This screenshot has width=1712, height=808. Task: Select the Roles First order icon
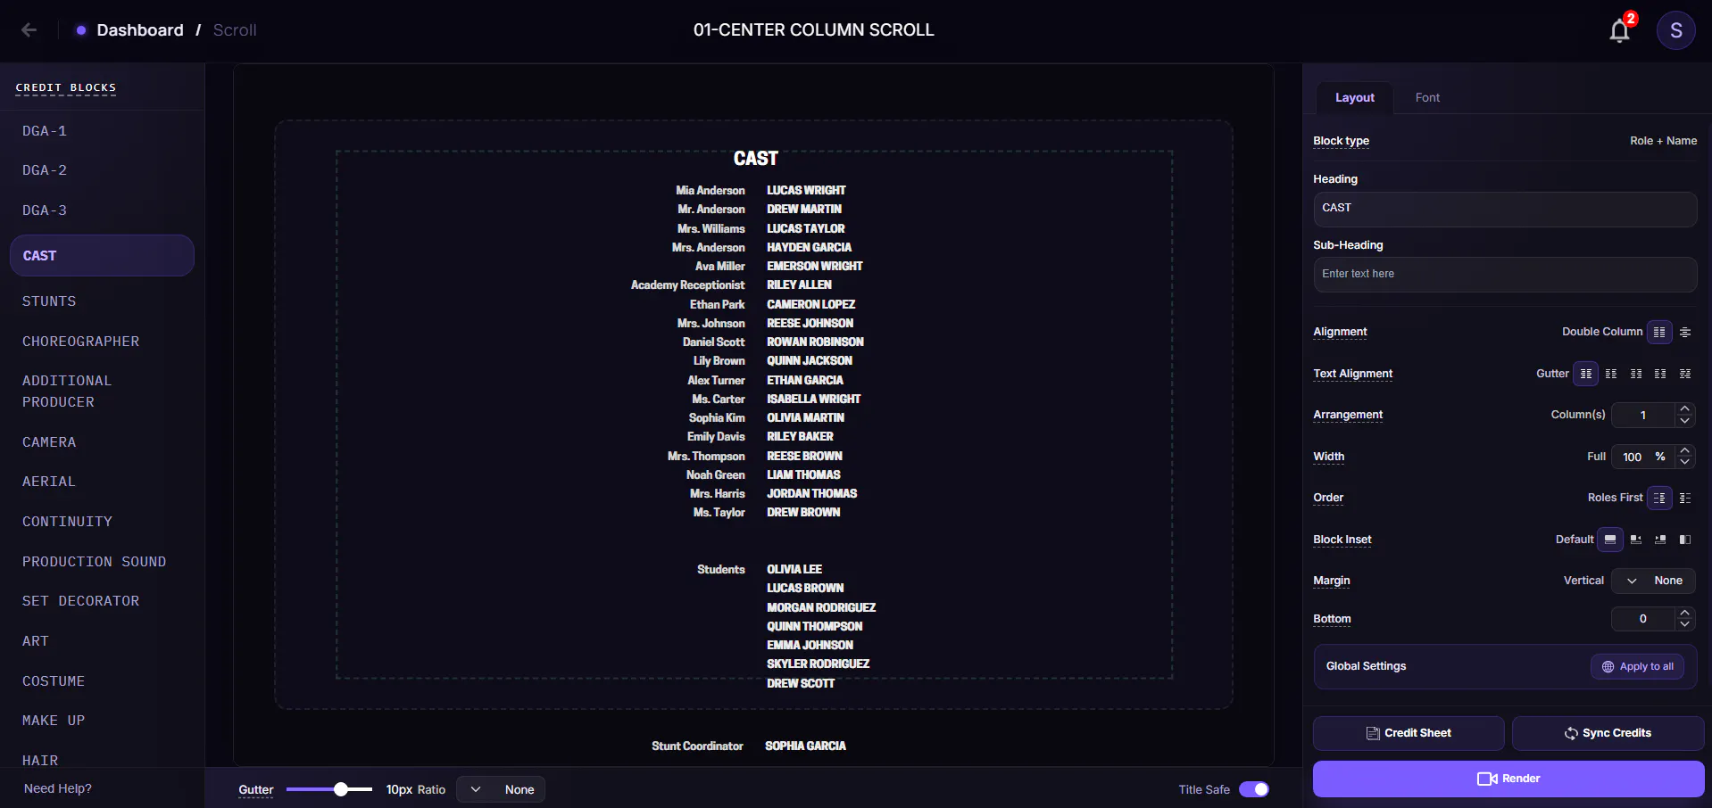(x=1659, y=498)
